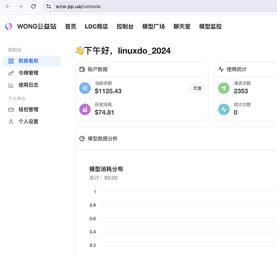Click the person icon for 个人设置
This screenshot has height=255, width=277.
point(11,122)
